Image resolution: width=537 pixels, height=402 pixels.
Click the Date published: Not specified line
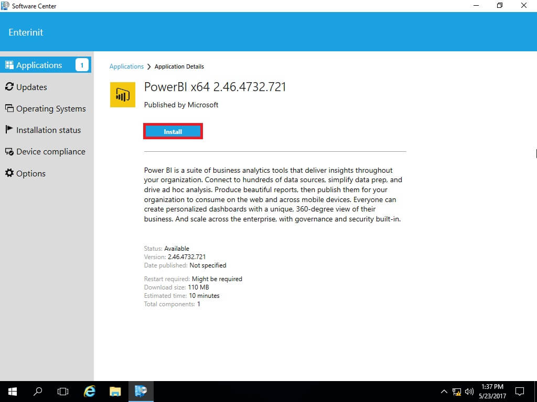click(185, 265)
